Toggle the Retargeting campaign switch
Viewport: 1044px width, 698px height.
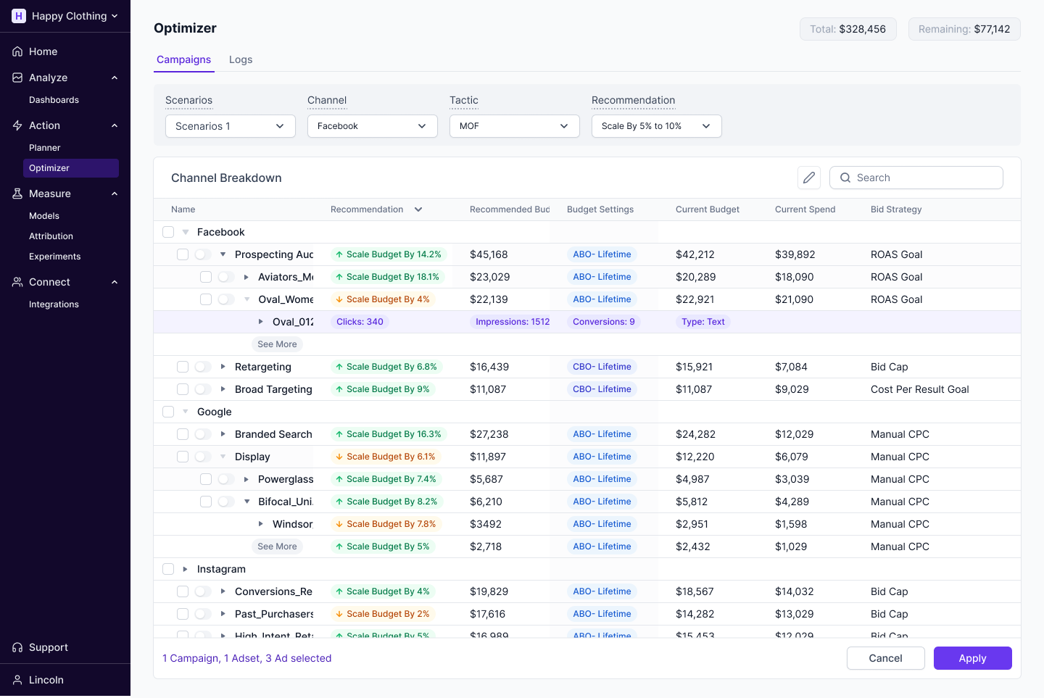[203, 367]
